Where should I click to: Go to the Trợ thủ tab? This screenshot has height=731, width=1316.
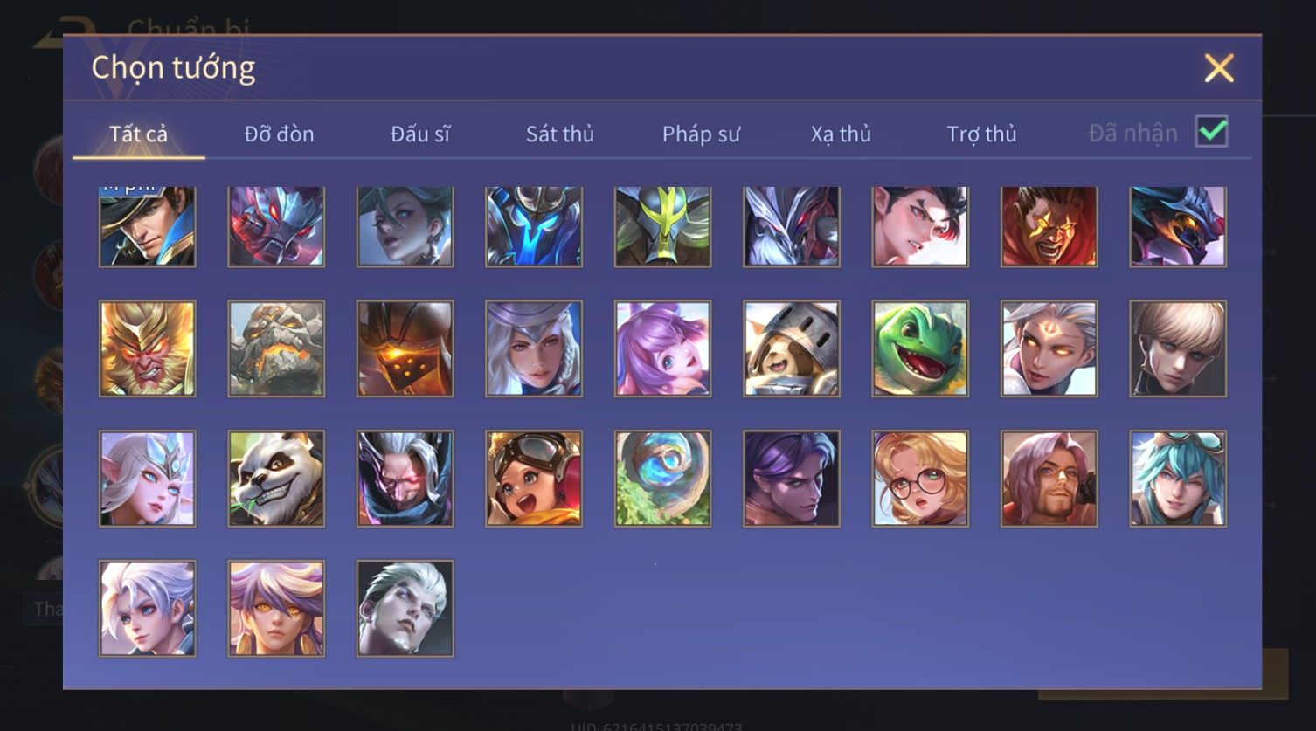click(x=981, y=134)
